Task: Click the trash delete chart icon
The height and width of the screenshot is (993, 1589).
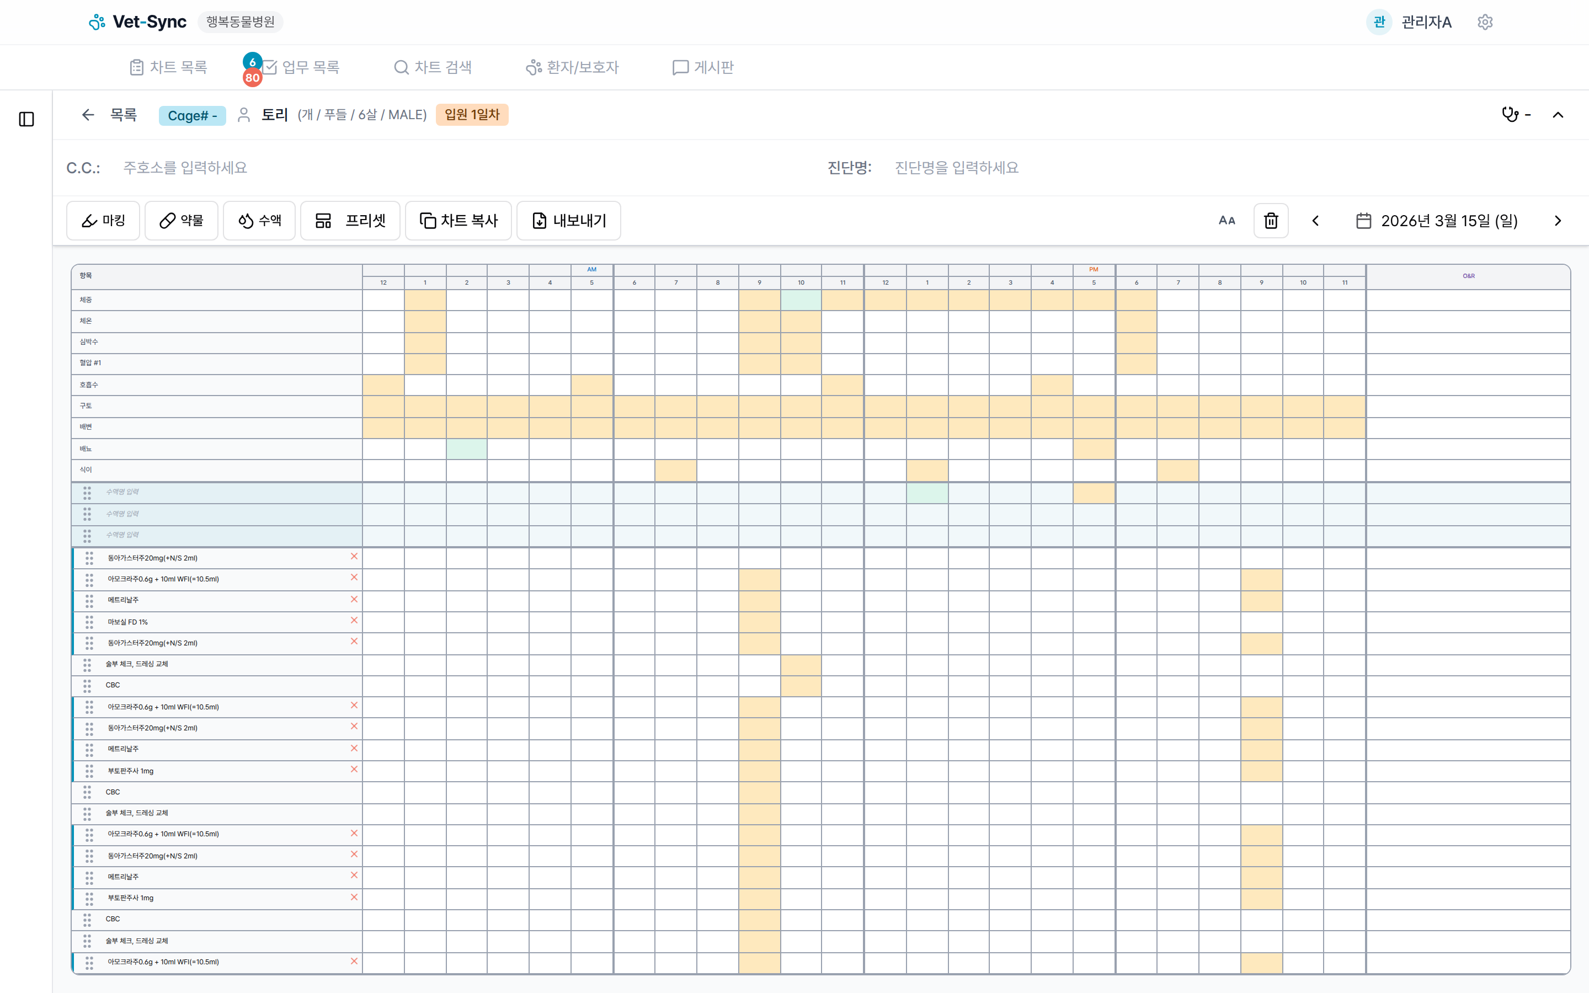Action: coord(1271,221)
